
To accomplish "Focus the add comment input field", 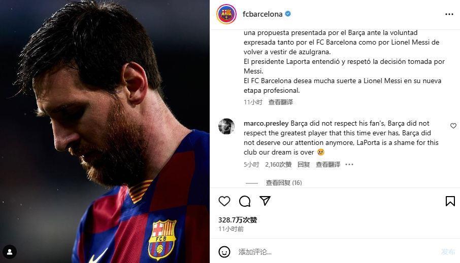I will pos(337,251).
